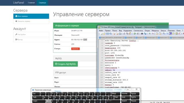
Task: Go to Главная in top navigation
Action: pos(31,3)
